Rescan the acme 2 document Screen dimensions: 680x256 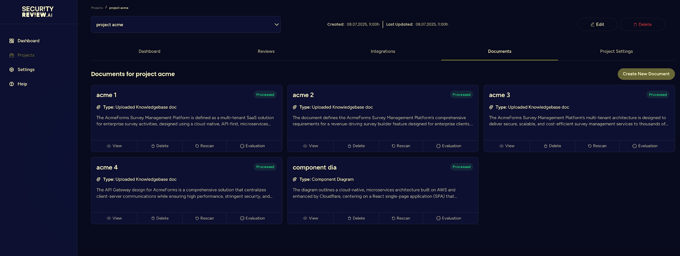[401, 146]
